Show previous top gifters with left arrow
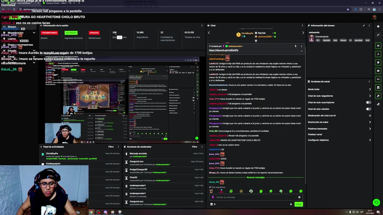The image size is (383, 215). tap(209, 33)
